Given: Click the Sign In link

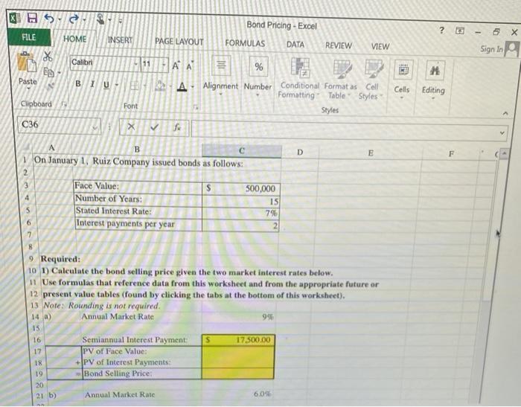Looking at the screenshot, I should [492, 49].
